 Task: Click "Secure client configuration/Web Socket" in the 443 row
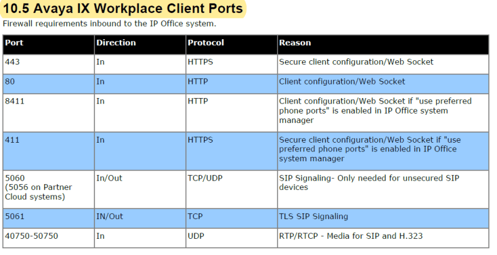[356, 62]
